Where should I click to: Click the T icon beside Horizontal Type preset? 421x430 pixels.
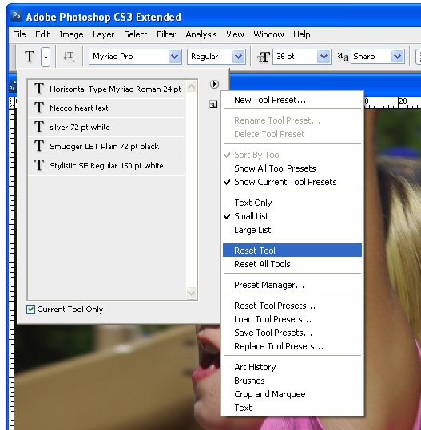pos(39,89)
